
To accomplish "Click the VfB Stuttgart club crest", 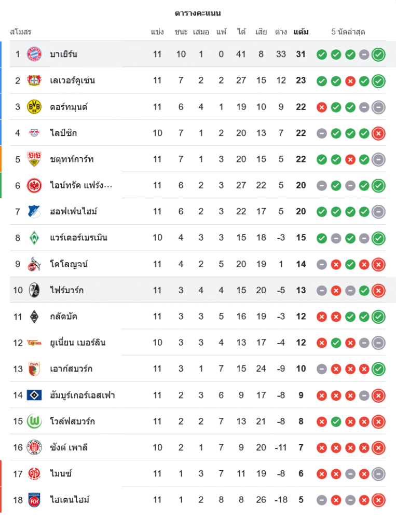I will click(34, 159).
